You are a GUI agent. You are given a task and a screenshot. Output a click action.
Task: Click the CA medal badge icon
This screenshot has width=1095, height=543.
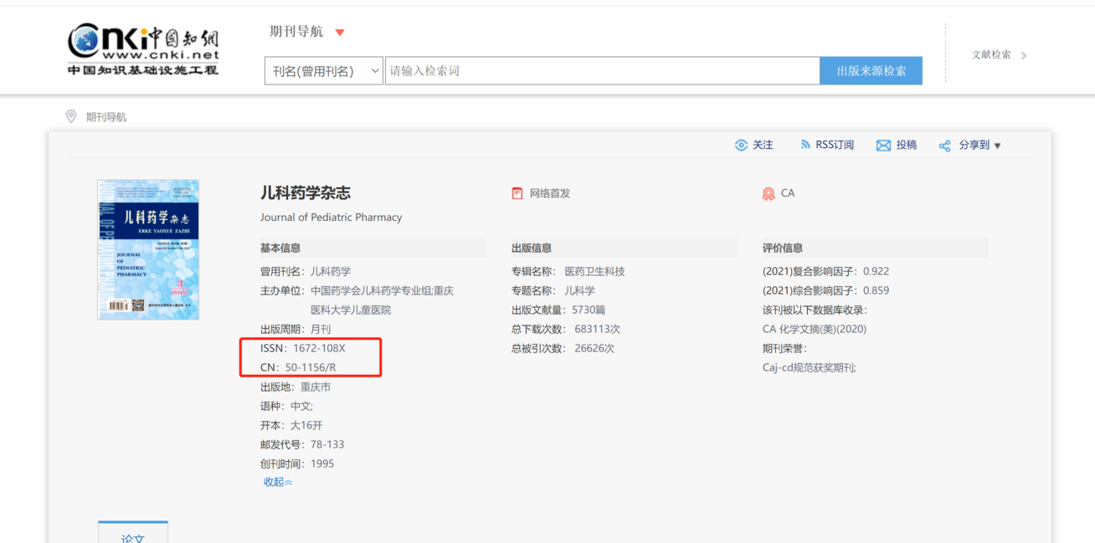tap(769, 192)
